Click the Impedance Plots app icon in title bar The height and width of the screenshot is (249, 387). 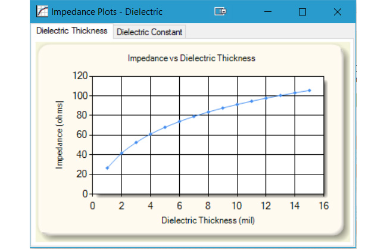[x=42, y=11]
